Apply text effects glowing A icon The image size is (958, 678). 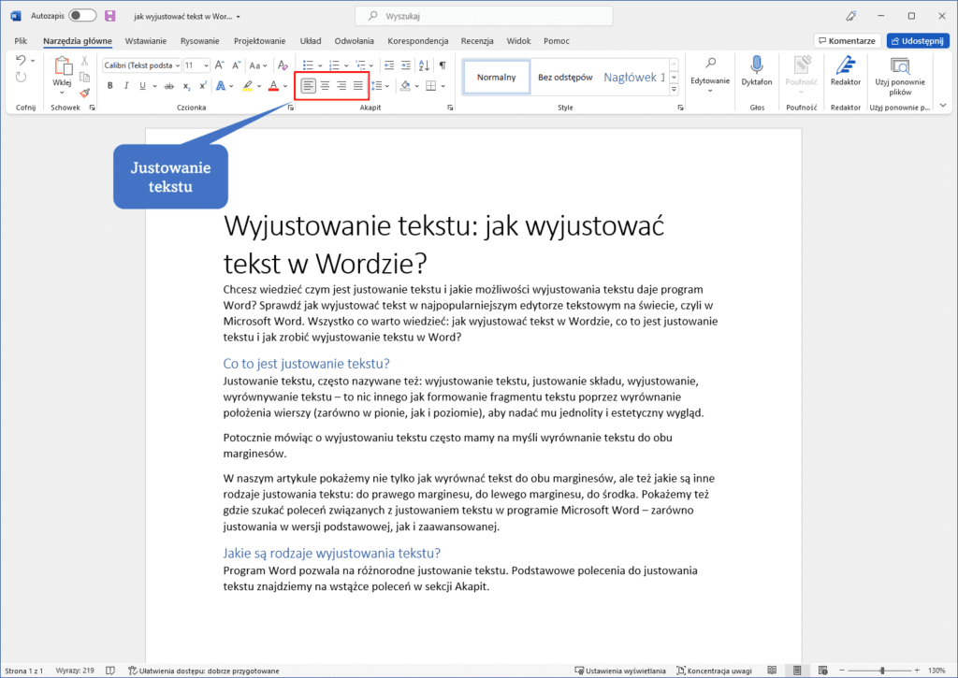pos(221,85)
